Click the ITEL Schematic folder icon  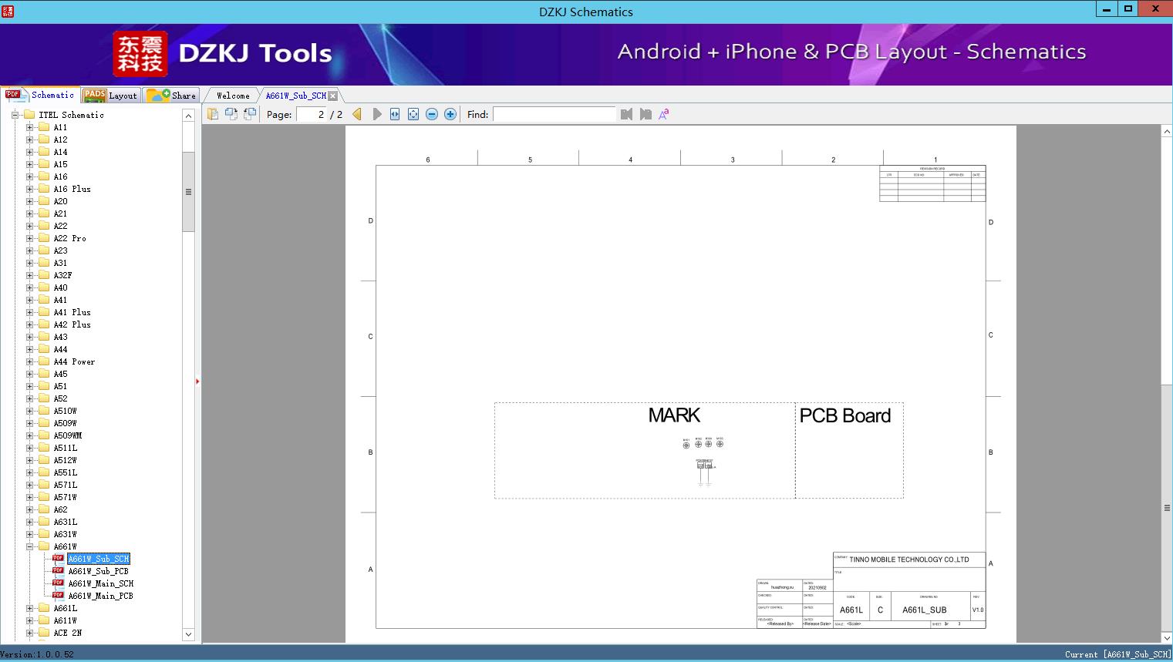click(29, 115)
